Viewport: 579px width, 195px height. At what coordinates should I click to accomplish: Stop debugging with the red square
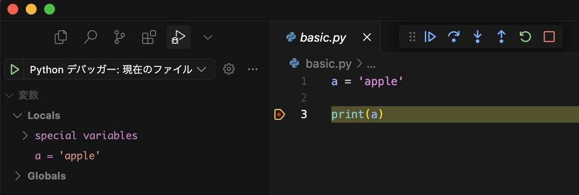[x=549, y=37]
